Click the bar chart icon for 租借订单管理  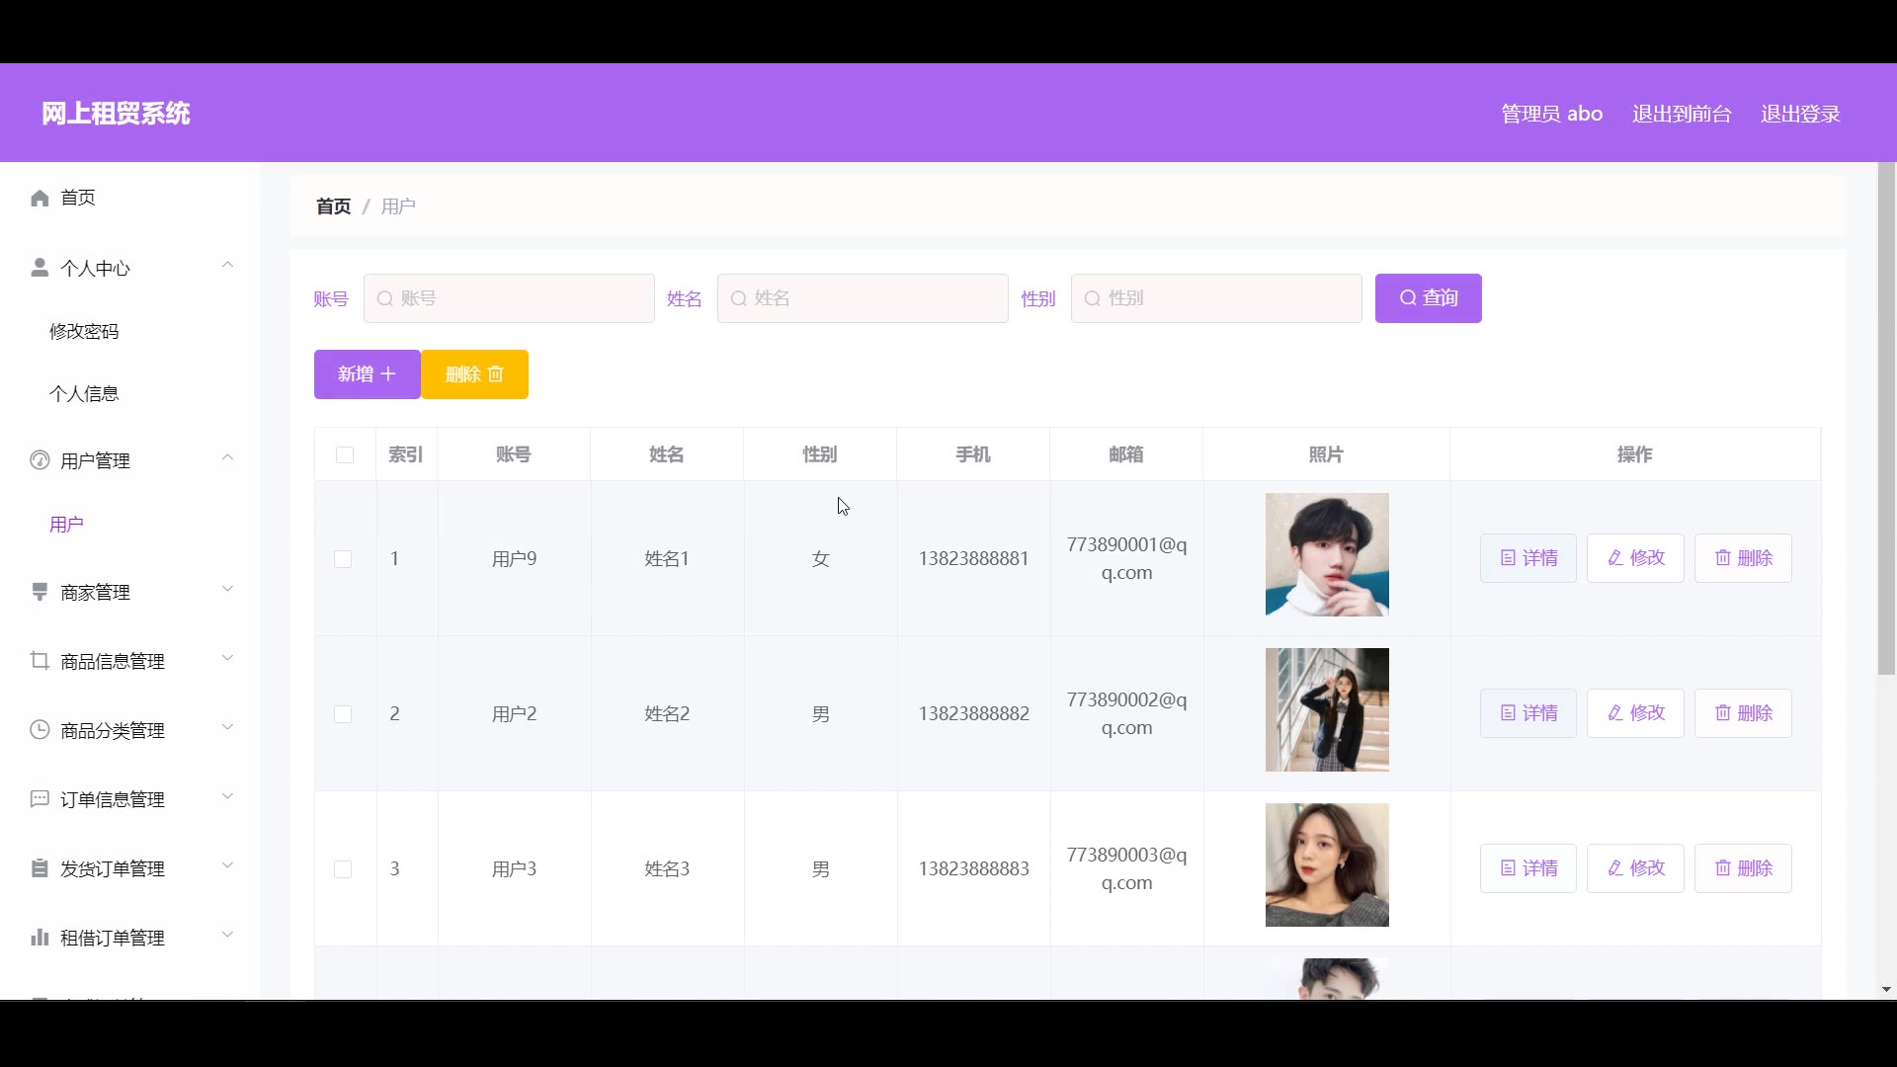click(x=40, y=938)
